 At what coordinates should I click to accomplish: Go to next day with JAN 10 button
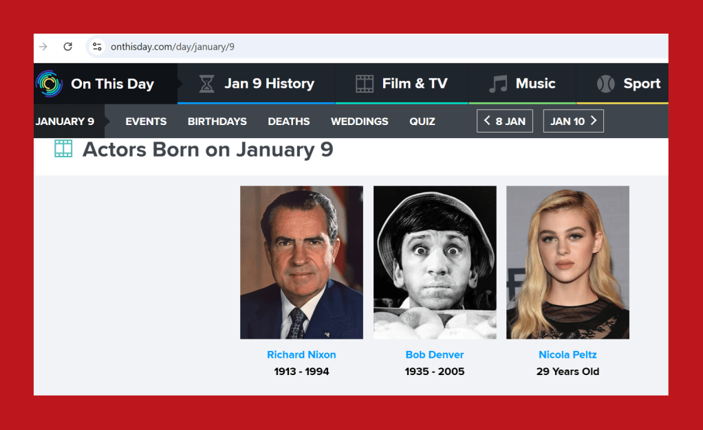click(573, 121)
